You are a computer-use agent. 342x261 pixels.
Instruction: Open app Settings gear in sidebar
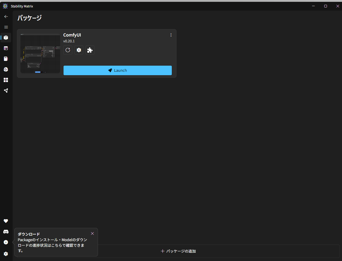pos(6,254)
